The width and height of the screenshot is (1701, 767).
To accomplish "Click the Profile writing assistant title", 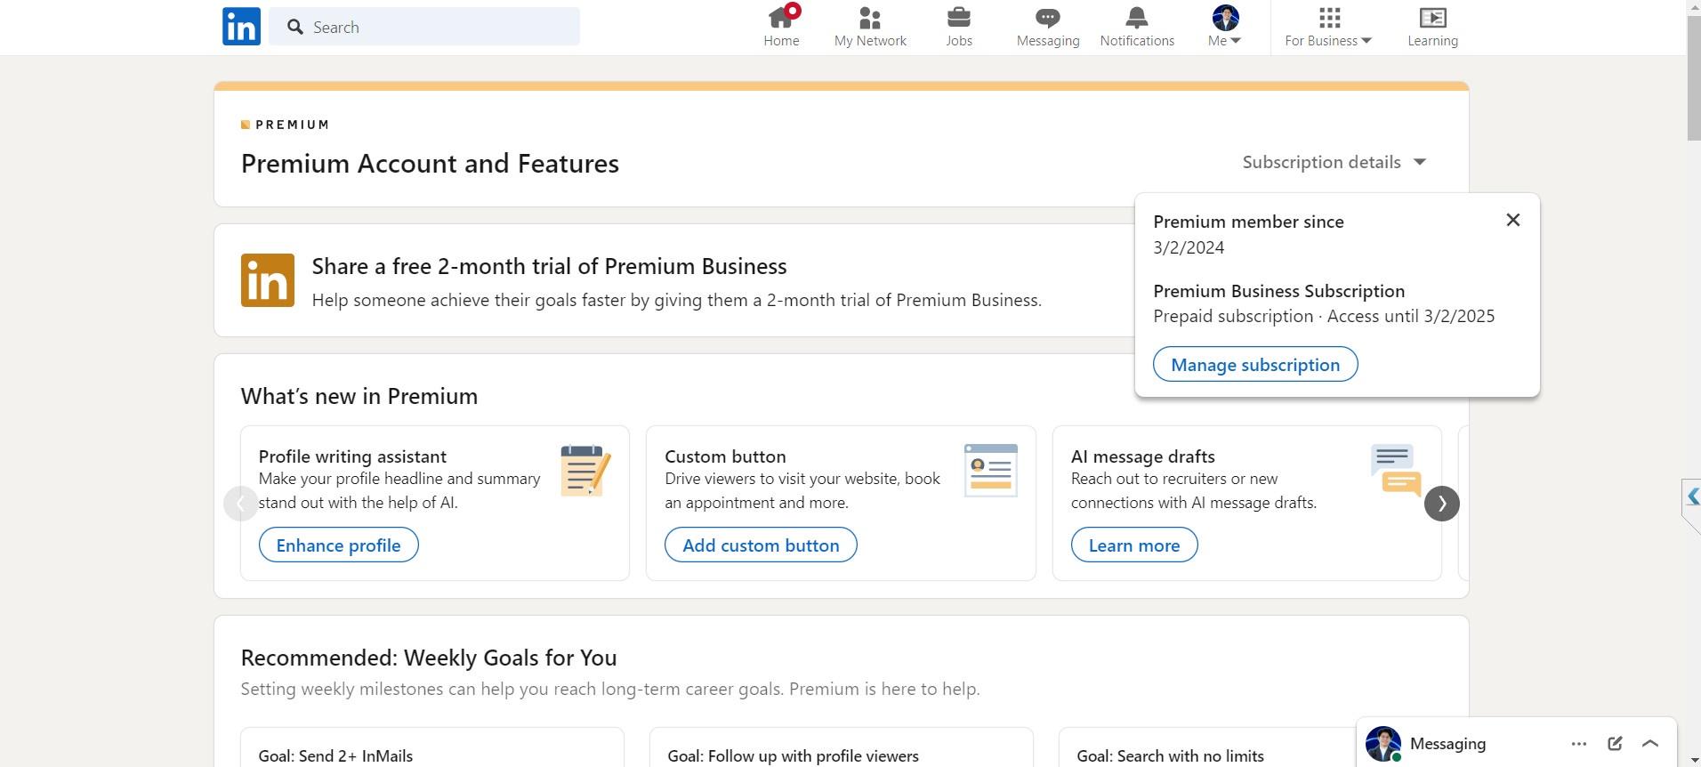I will coord(352,456).
